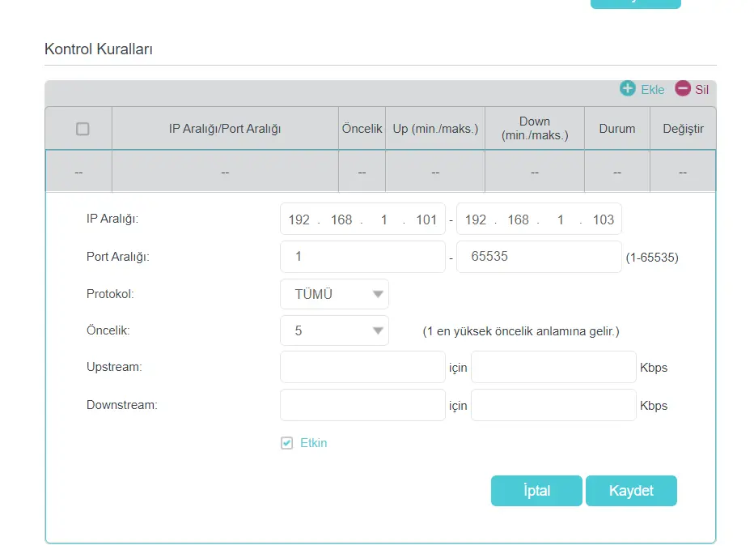
Task: Click the end IP last octet 103
Action: (603, 219)
